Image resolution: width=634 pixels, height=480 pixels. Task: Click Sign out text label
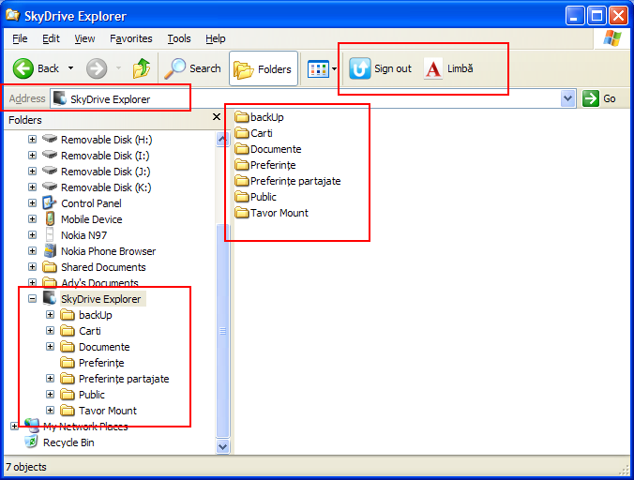click(393, 68)
